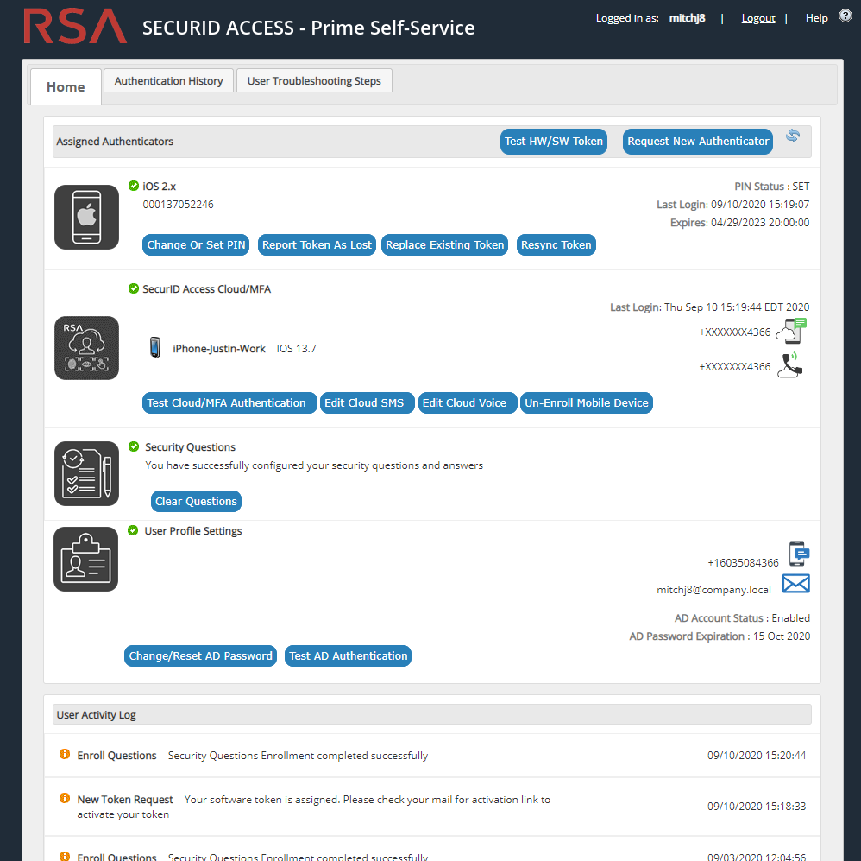Click the Apple iOS token device icon
The height and width of the screenshot is (861, 861).
(86, 216)
